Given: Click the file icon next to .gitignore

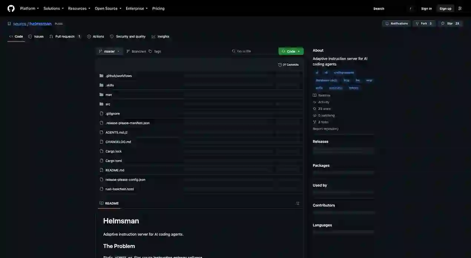Looking at the screenshot, I should (x=101, y=114).
